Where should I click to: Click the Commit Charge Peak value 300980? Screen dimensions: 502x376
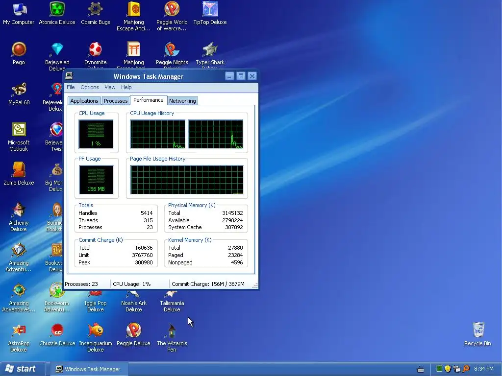(144, 262)
